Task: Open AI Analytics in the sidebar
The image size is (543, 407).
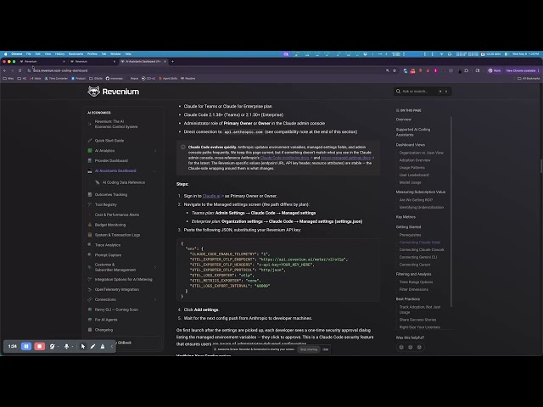Action: tap(104, 151)
